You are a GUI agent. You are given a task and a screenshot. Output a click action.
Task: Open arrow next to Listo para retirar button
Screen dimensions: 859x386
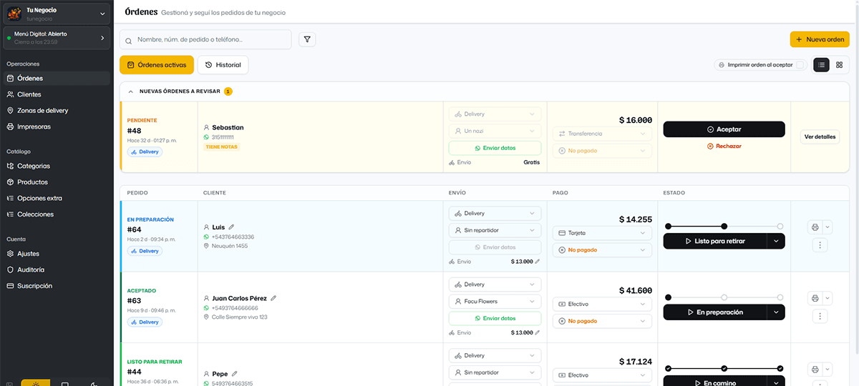click(x=776, y=242)
